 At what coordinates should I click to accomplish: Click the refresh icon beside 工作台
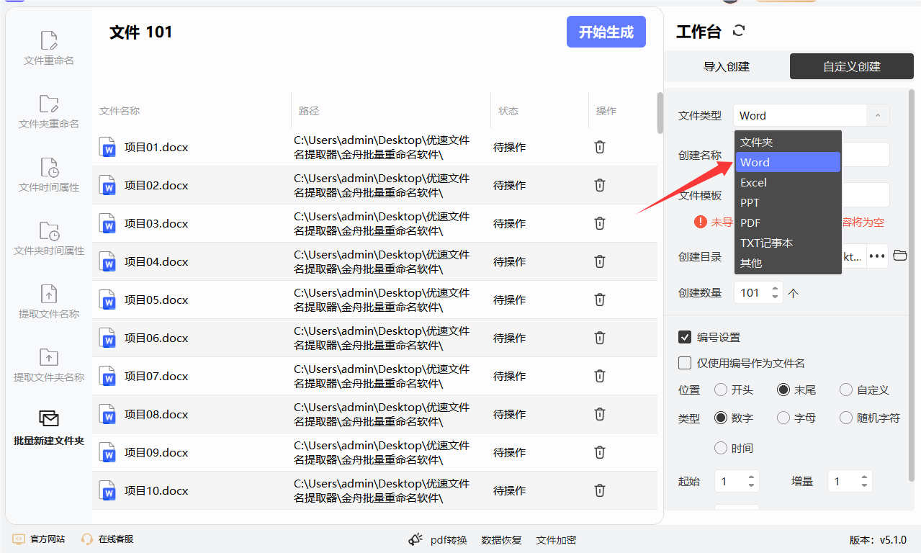(739, 31)
